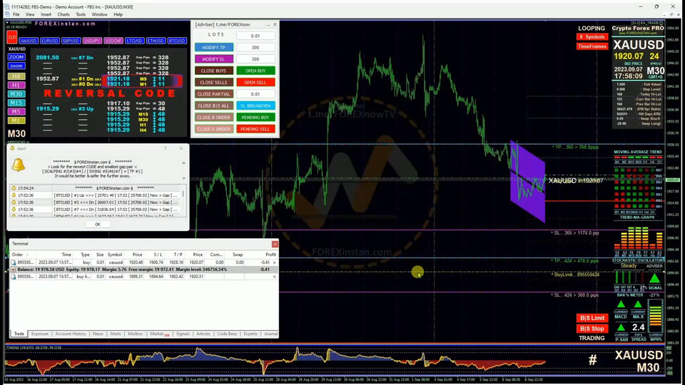Image resolution: width=685 pixels, height=385 pixels.
Task: Click the CLOSE SELLS button
Action: (214, 82)
